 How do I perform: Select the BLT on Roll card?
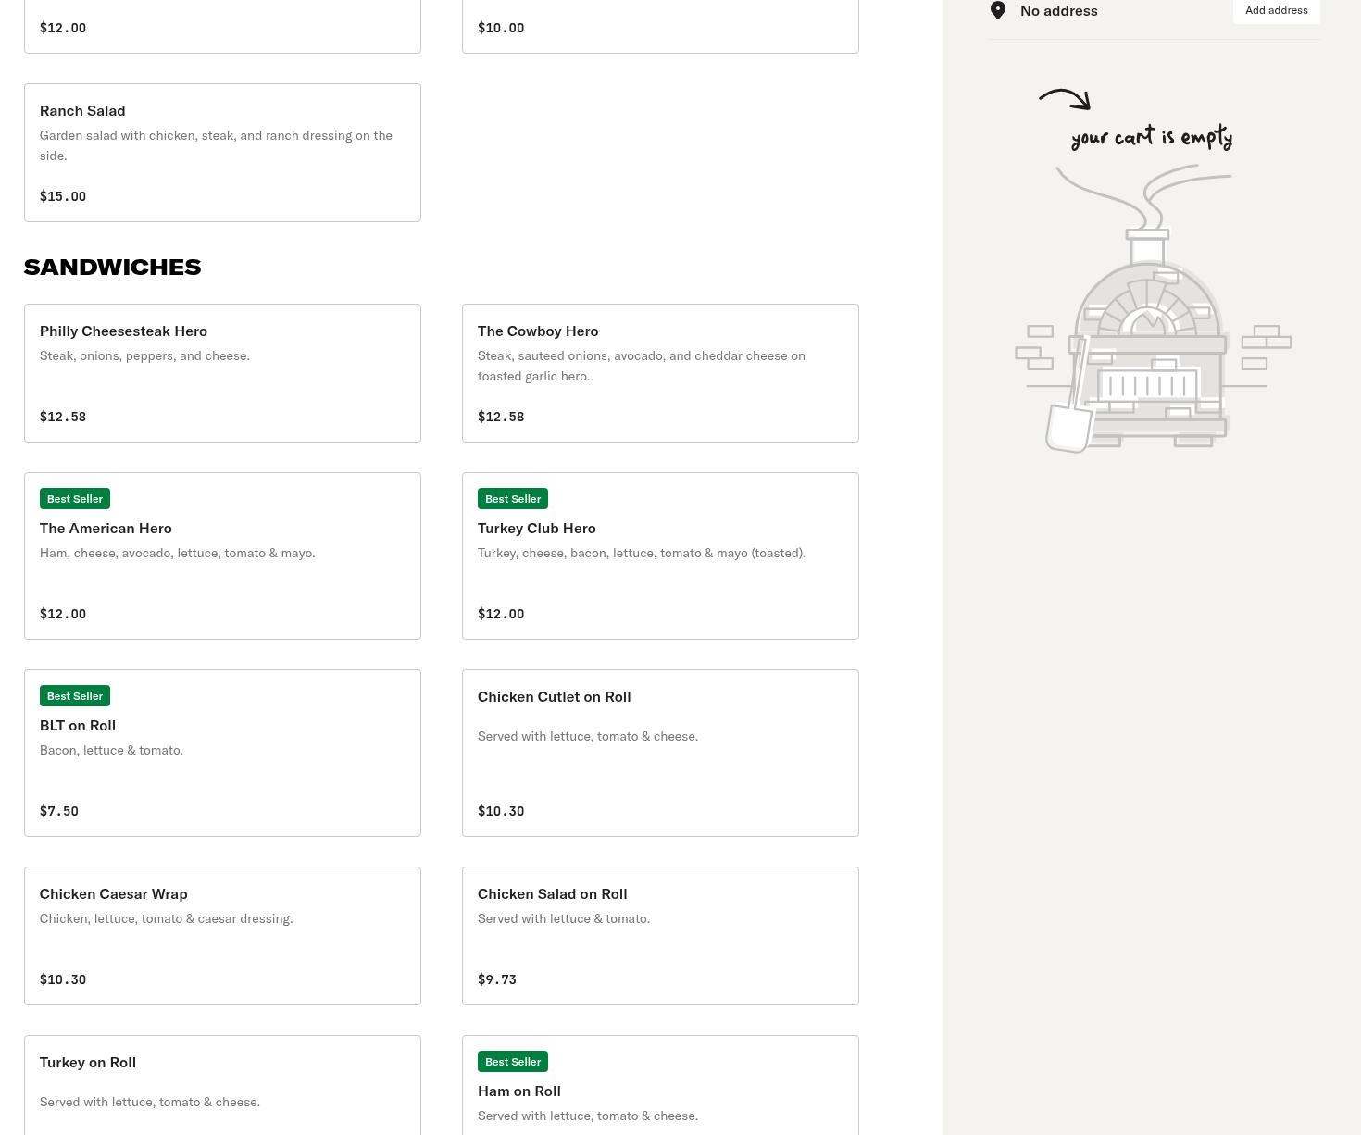(x=222, y=753)
